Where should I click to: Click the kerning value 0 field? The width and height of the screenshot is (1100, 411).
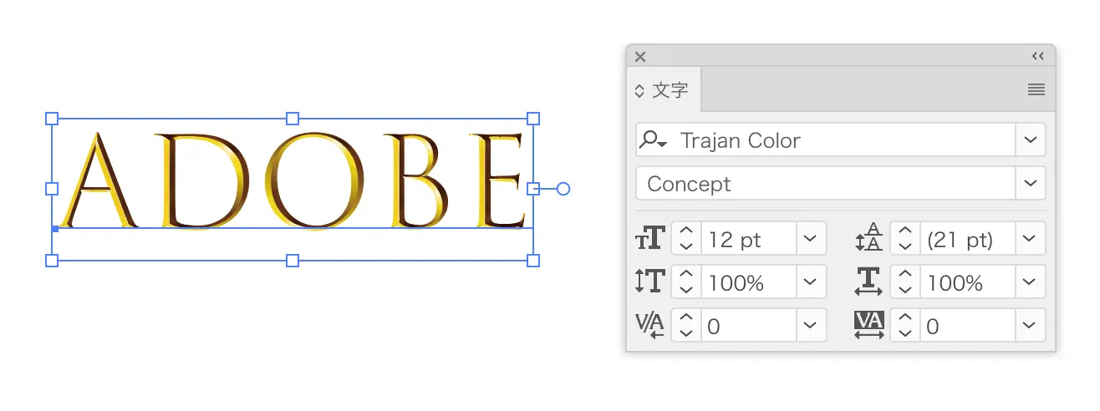coord(747,325)
